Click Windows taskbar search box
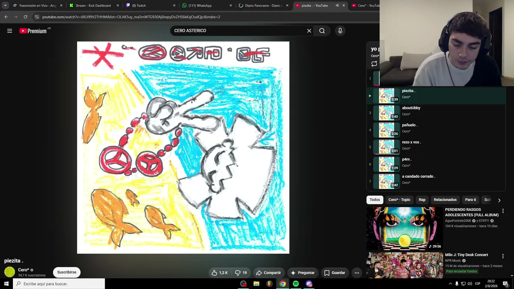This screenshot has width=514, height=289. [59, 284]
